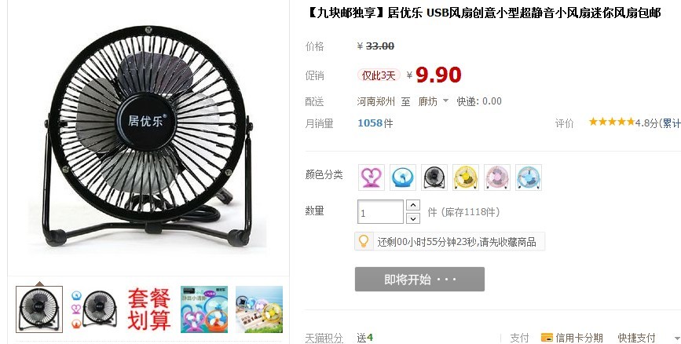The image size is (681, 344).
Task: View the last thumbnail with fans on grass
Action: pos(259,309)
